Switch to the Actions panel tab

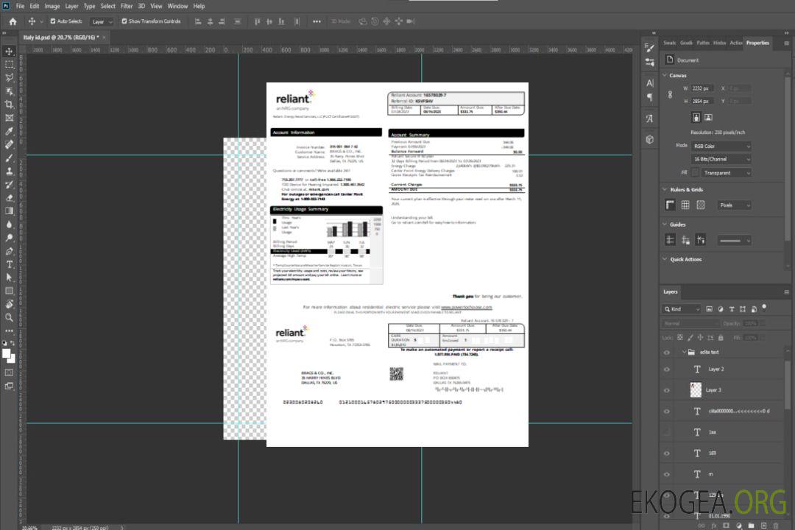pos(735,43)
